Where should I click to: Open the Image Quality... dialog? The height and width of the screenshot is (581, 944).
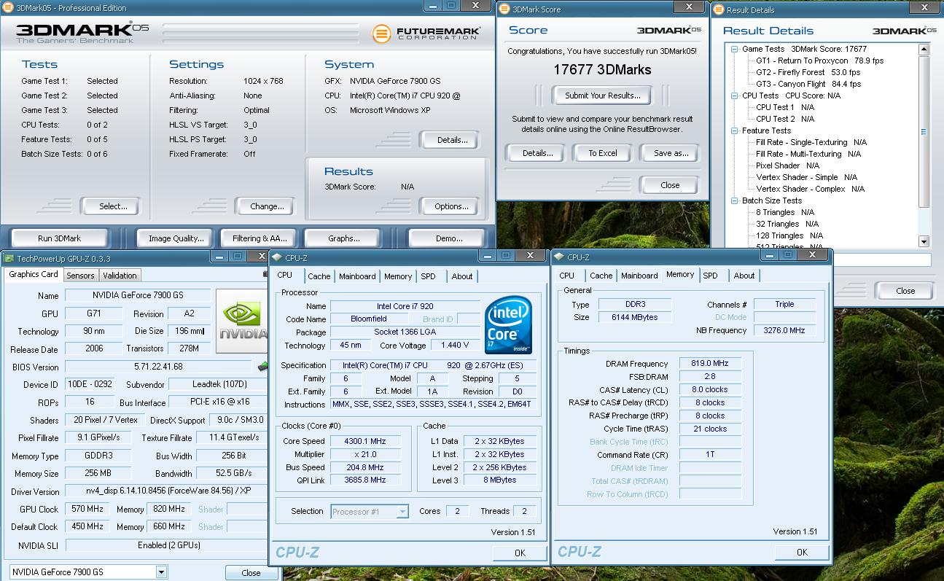pyautogui.click(x=176, y=238)
